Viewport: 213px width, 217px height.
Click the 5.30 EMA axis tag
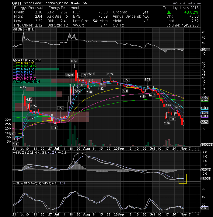point(204,98)
